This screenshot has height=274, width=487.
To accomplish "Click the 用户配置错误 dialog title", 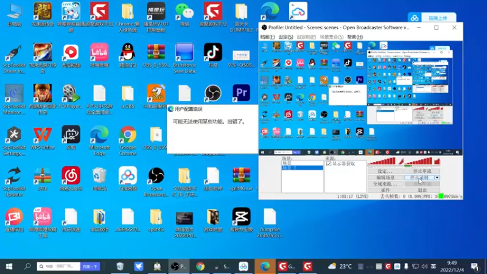I will coord(189,109).
